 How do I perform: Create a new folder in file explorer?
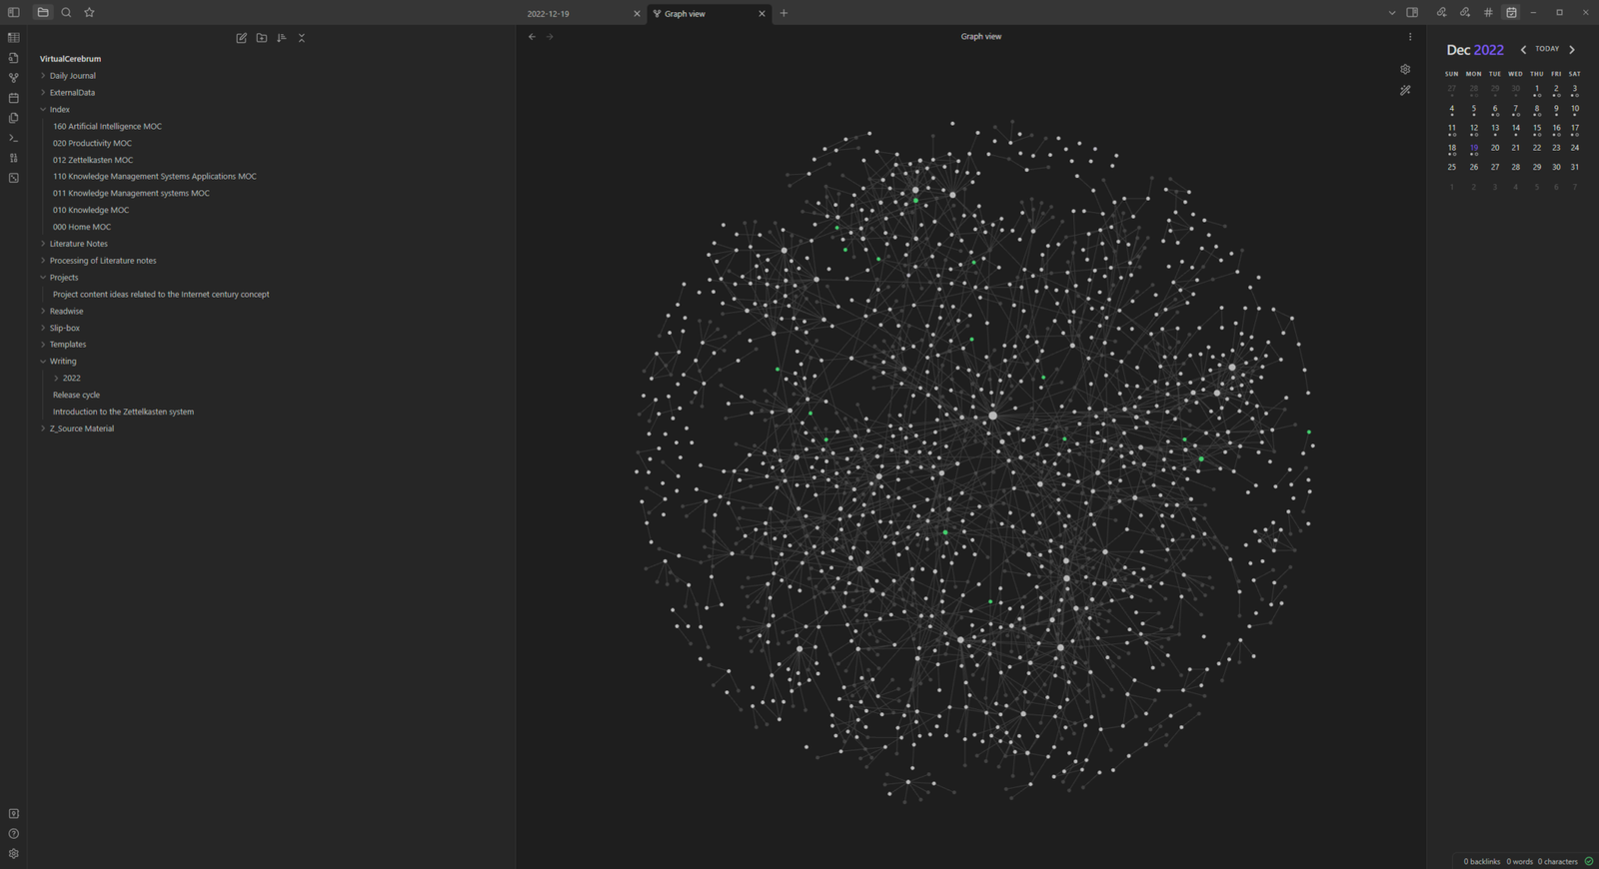262,38
